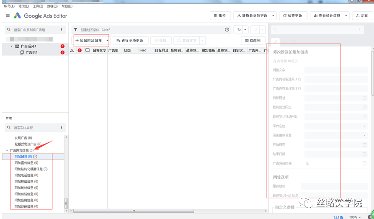Sort by the comment icon column header
This screenshot has height=219, width=374.
point(88,50)
